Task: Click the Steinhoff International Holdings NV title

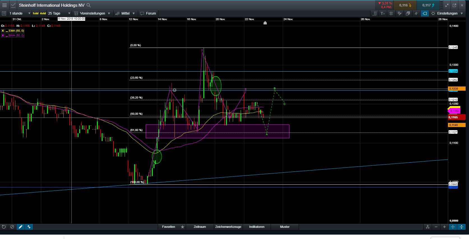Action: [52, 5]
